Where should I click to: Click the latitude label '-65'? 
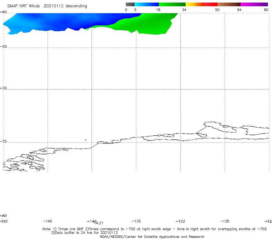tap(3, 46)
